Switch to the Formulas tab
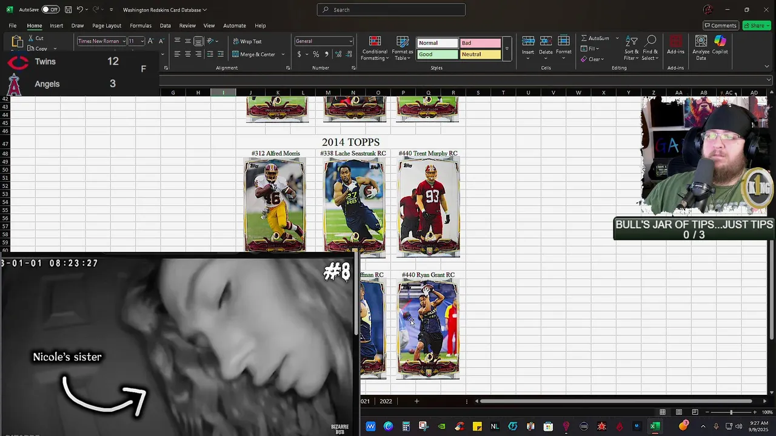 coord(141,25)
